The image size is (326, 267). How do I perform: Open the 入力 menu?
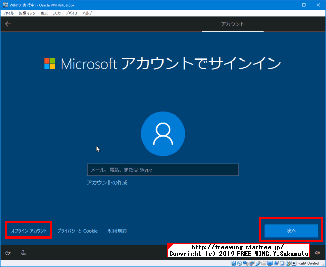tap(57, 13)
